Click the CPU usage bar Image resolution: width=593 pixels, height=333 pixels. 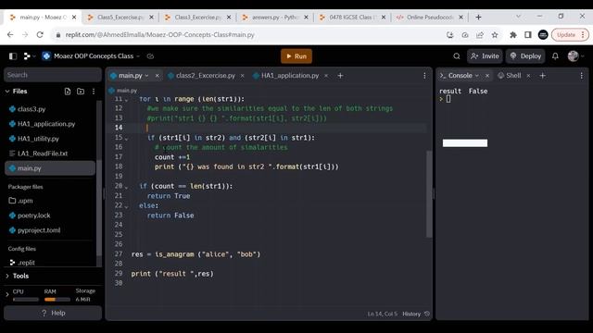coord(26,300)
